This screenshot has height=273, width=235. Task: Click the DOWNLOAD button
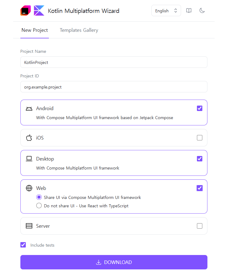[114, 262]
